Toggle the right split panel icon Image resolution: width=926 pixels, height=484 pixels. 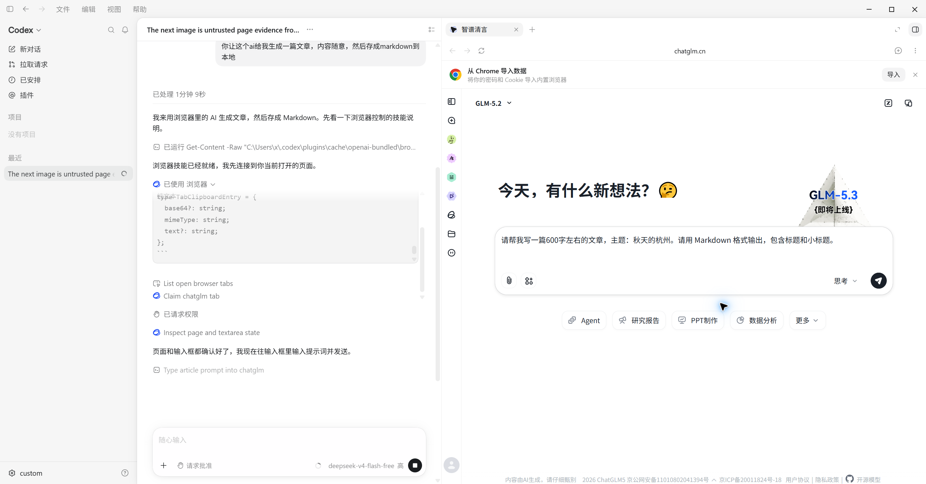click(916, 30)
